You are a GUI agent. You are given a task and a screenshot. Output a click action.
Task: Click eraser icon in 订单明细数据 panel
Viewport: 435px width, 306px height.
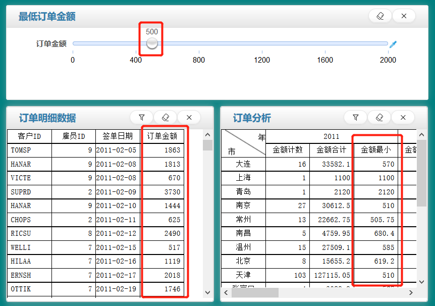pos(166,118)
